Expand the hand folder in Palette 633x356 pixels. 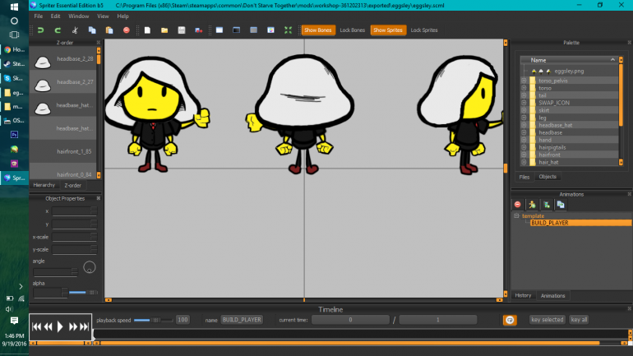pos(524,140)
